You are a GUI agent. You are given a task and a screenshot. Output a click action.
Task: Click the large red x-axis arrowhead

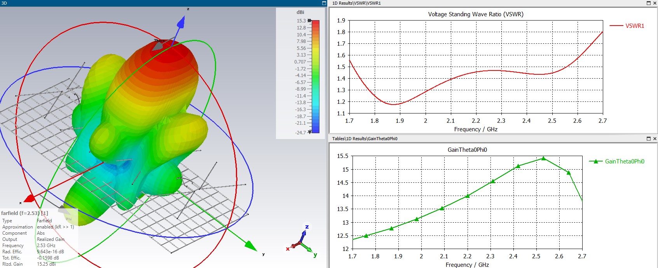pyautogui.click(x=30, y=199)
